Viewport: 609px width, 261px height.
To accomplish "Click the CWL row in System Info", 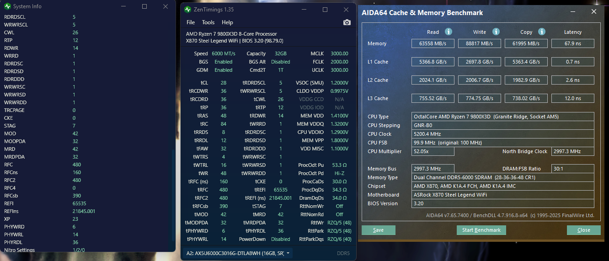I will click(x=87, y=32).
